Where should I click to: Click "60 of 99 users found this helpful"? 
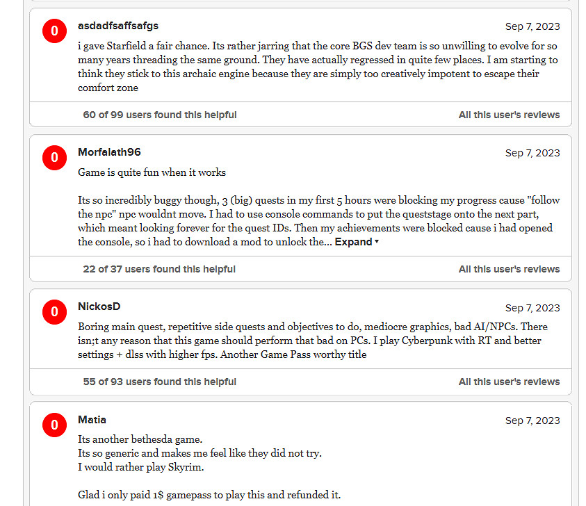160,115
